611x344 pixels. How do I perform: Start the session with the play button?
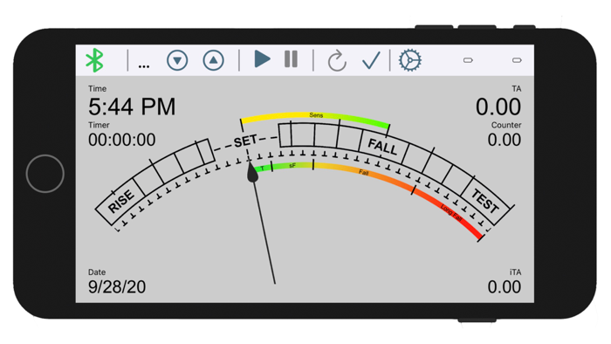(x=262, y=59)
